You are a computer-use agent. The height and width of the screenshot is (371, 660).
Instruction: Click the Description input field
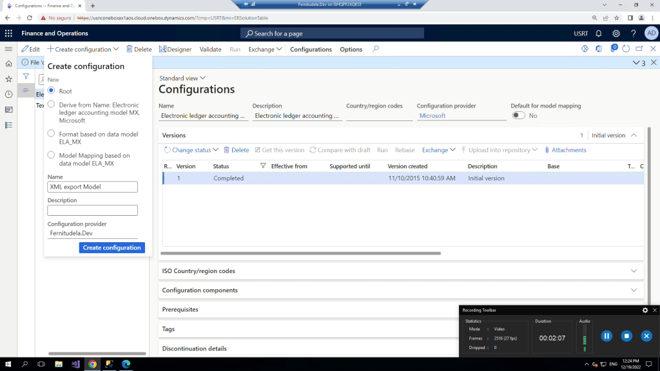[x=92, y=210]
